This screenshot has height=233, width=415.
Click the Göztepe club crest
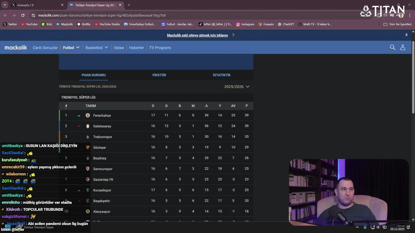(x=88, y=147)
